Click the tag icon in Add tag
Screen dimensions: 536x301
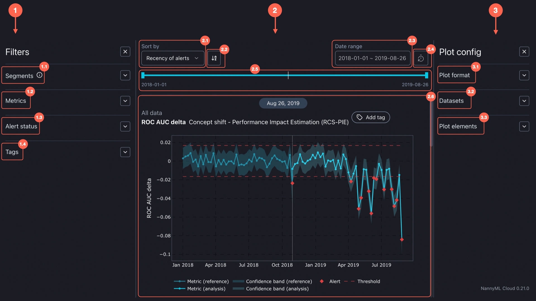coord(360,117)
